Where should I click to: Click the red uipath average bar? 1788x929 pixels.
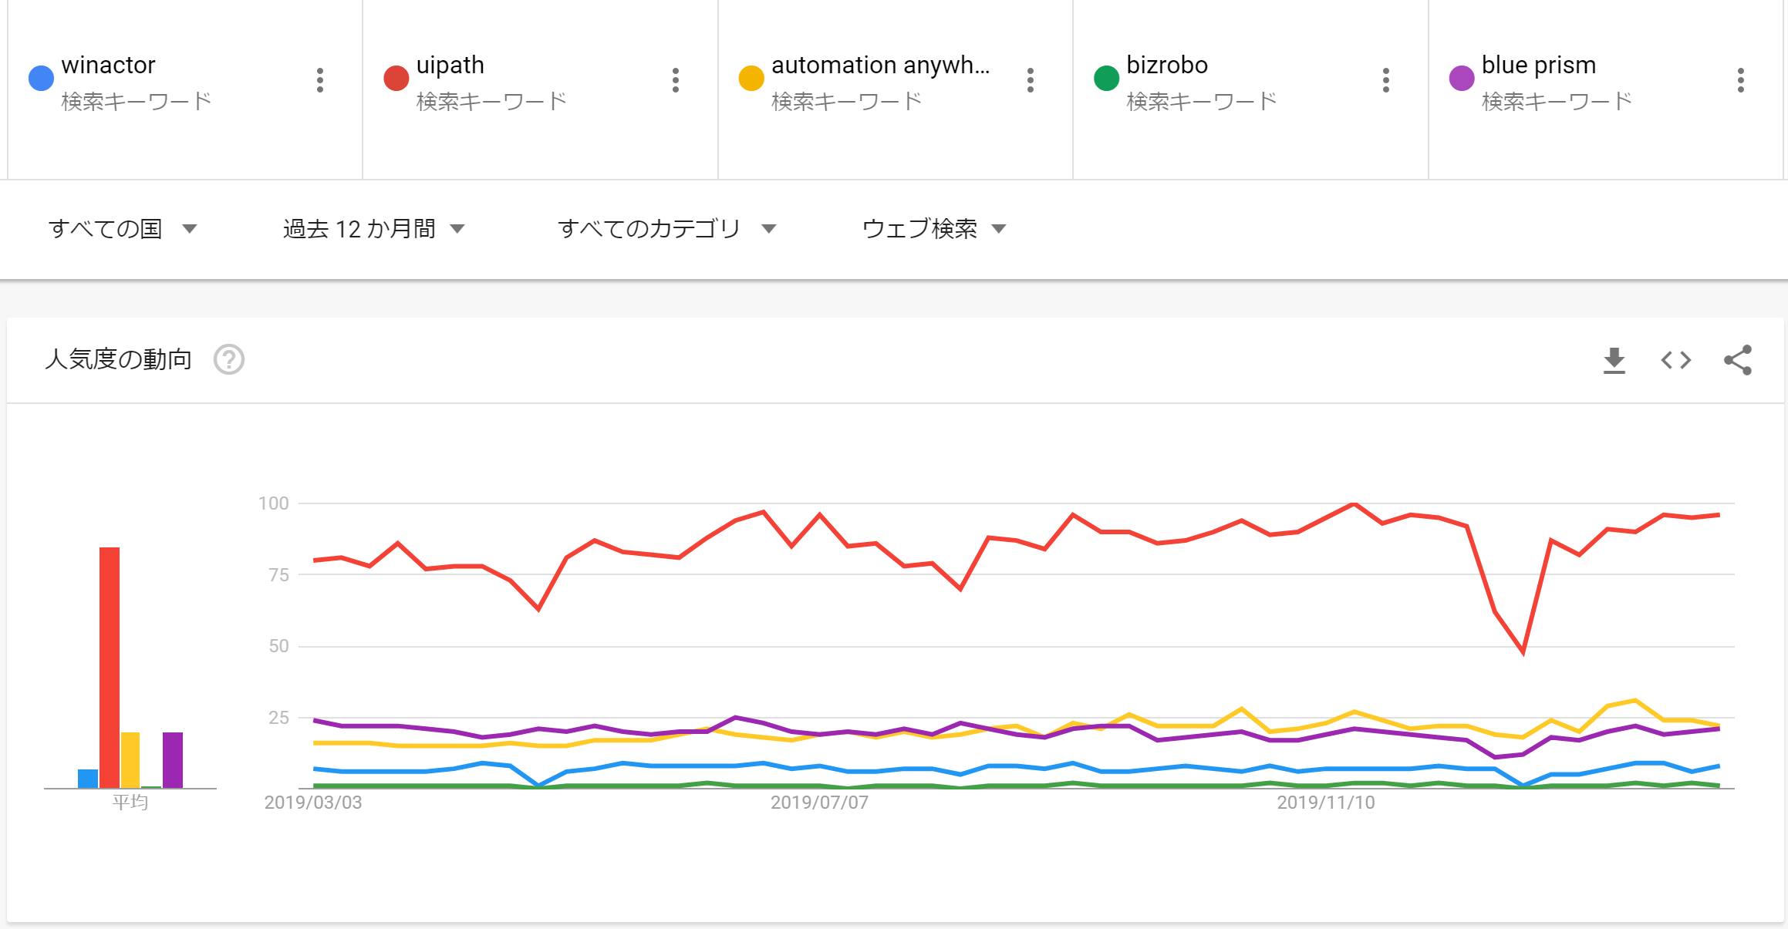pyautogui.click(x=110, y=667)
